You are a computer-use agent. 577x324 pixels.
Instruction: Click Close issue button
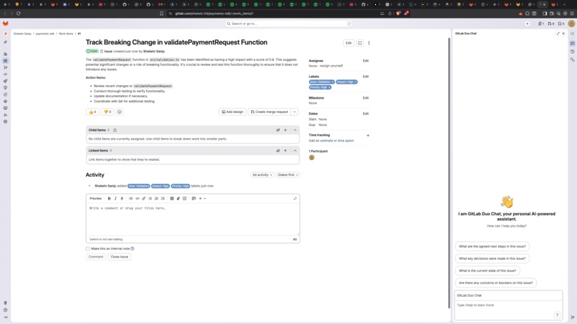(120, 257)
